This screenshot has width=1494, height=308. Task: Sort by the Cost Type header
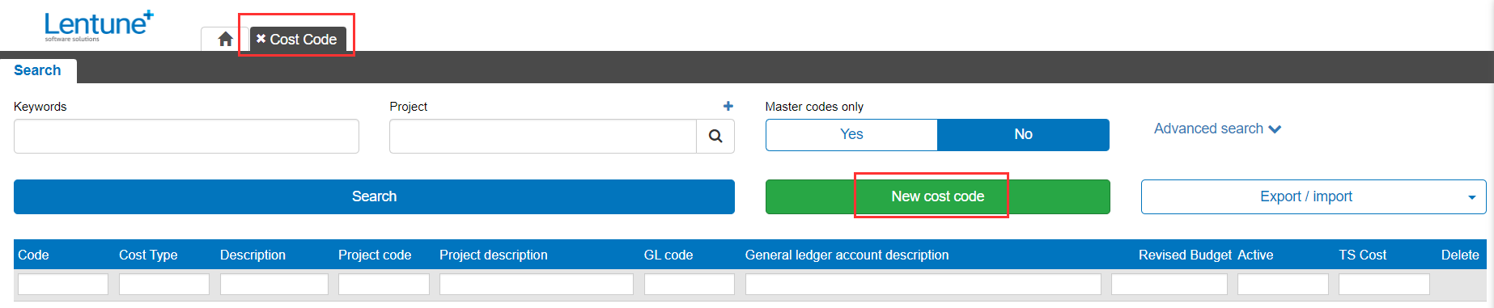click(148, 255)
